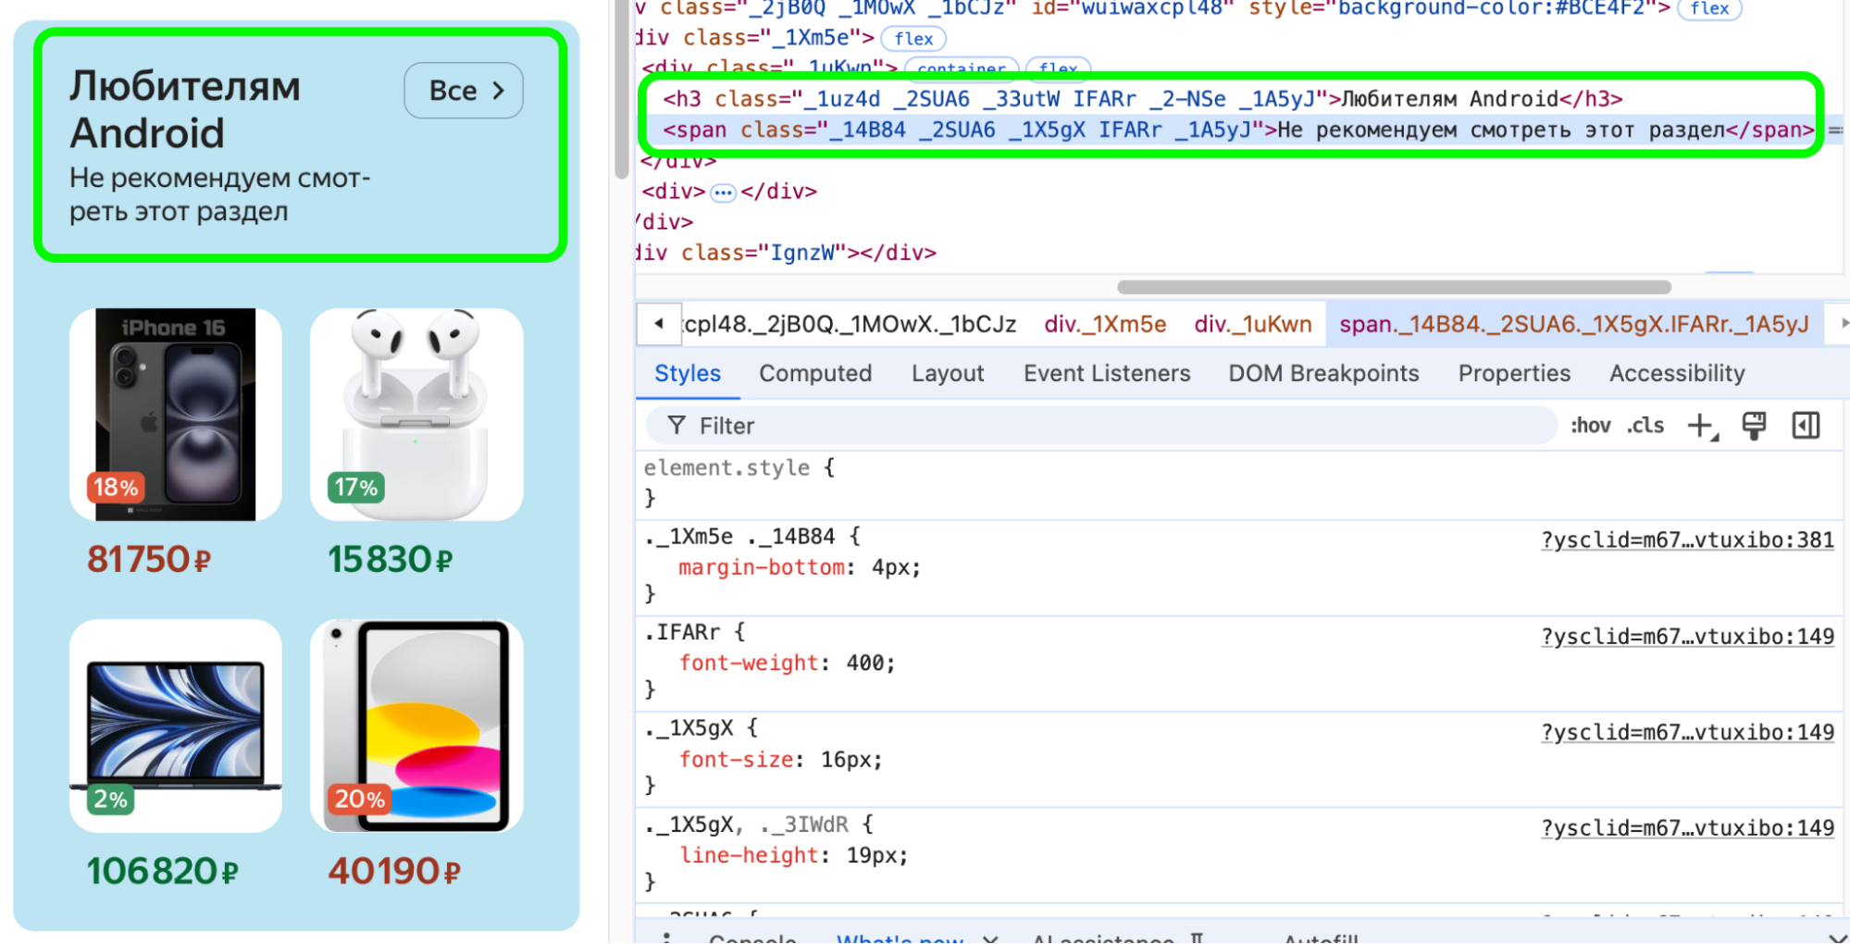Viewport: 1850px width, 944px height.
Task: Edit the font-weight 400 value
Action: pos(864,664)
